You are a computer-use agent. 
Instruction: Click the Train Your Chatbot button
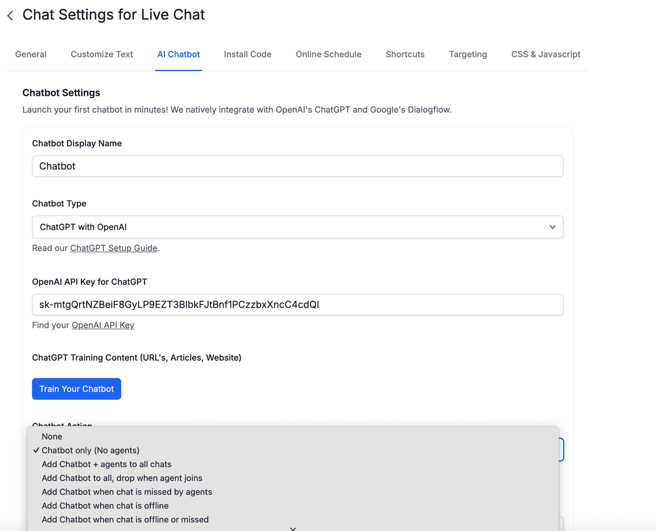click(x=77, y=389)
